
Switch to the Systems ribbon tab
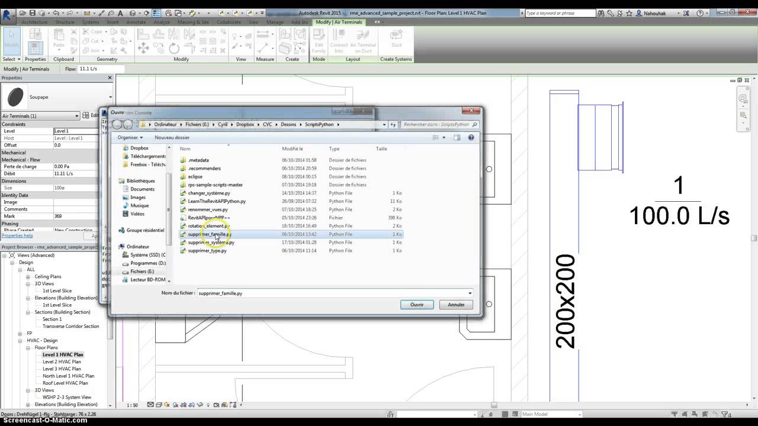91,22
